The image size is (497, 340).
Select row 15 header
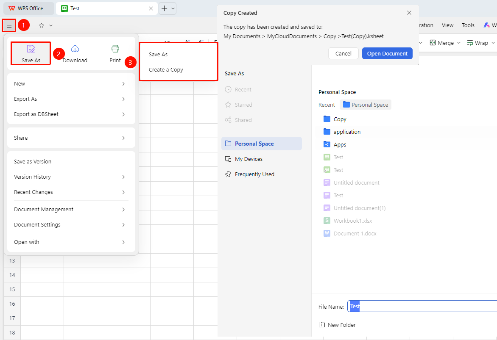tap(12, 289)
